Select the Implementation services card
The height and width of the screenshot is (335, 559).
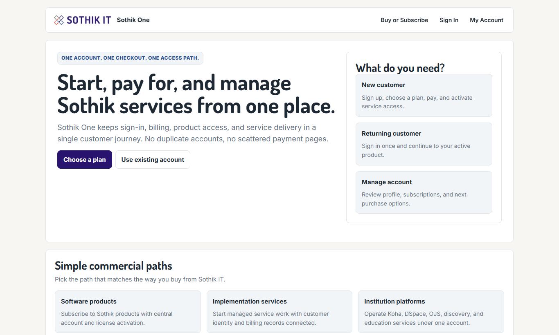(x=279, y=312)
